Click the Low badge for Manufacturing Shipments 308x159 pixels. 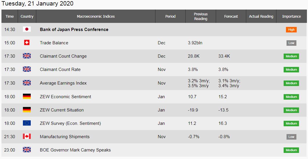tap(291, 137)
